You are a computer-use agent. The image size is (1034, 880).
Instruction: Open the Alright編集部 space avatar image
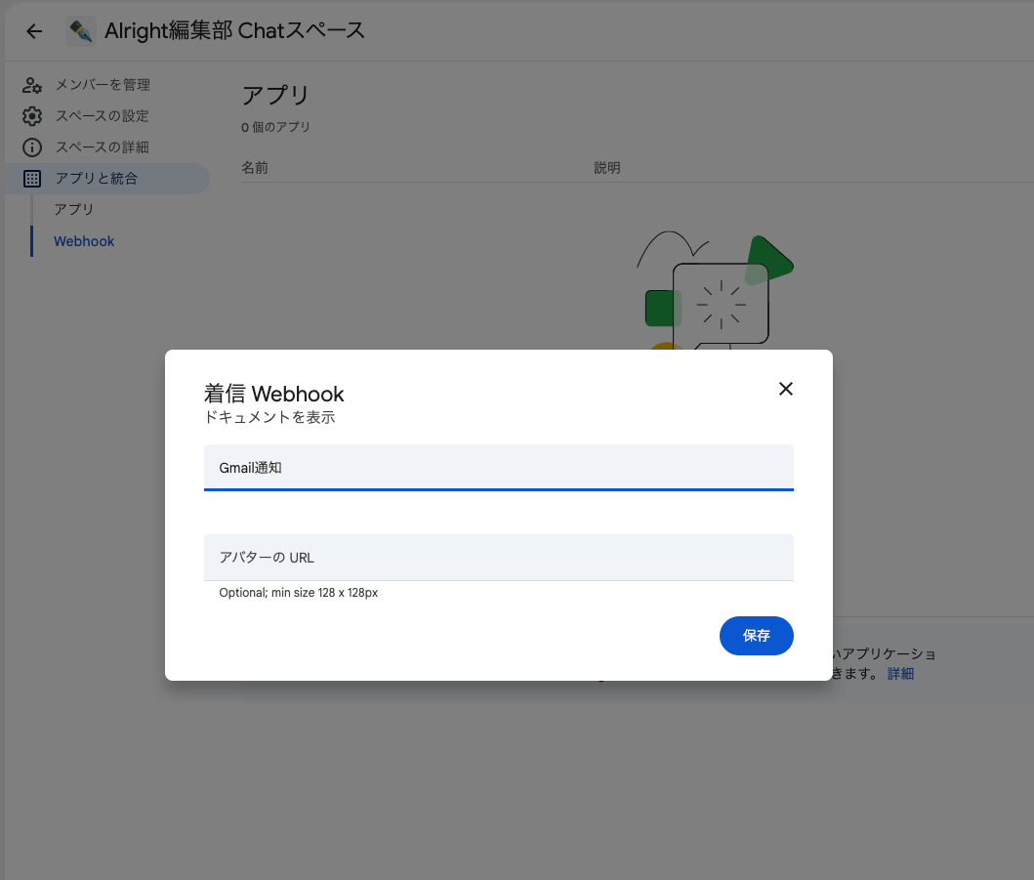tap(80, 30)
